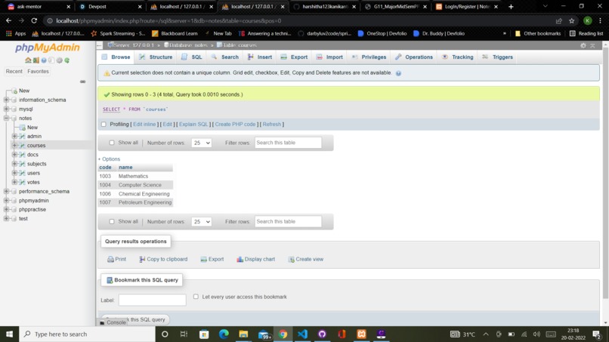Expand the docs table node

click(15, 155)
